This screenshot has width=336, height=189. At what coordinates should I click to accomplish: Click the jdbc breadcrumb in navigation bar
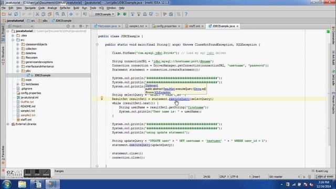(43, 20)
